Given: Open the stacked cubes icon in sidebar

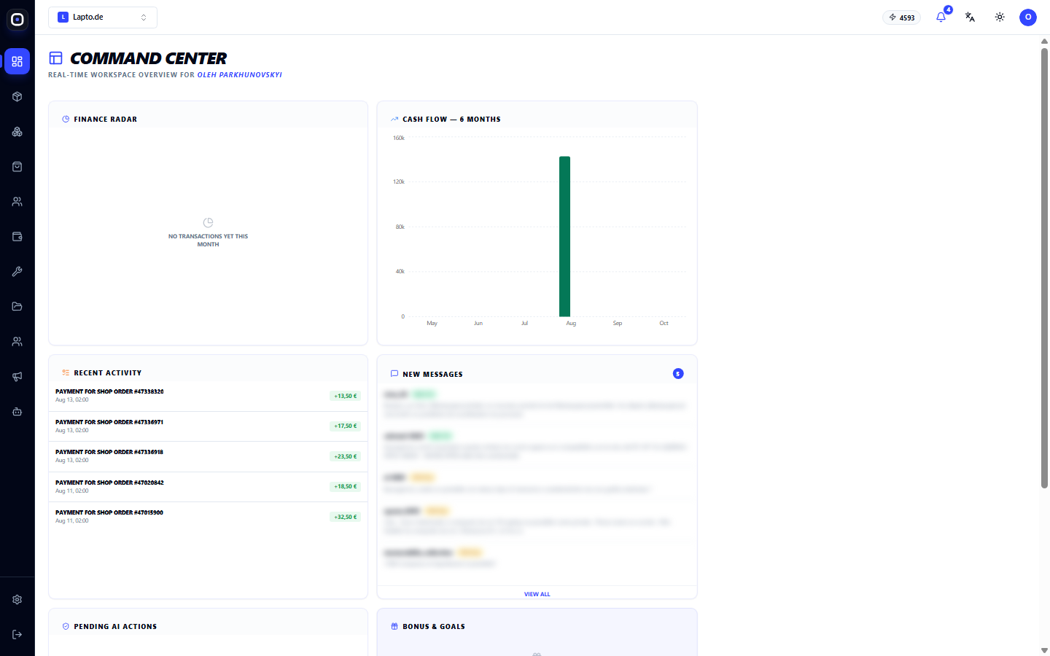Looking at the screenshot, I should coord(17,132).
